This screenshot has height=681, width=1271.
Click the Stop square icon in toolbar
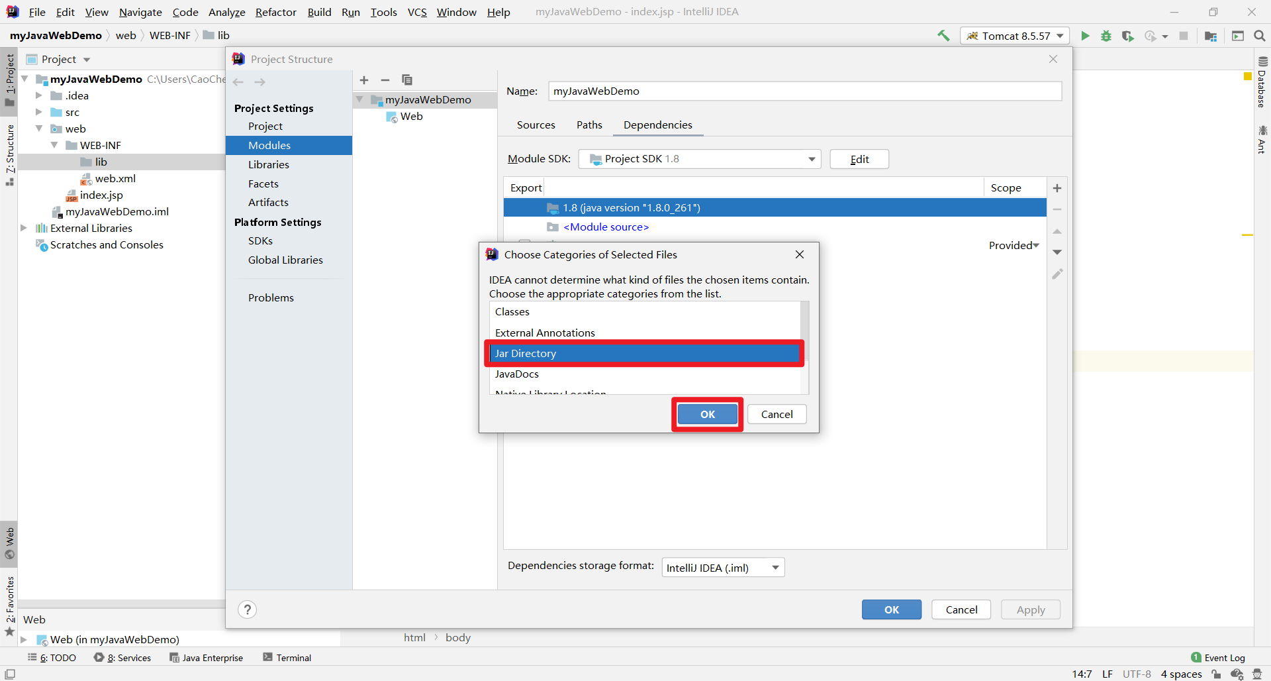pyautogui.click(x=1184, y=36)
